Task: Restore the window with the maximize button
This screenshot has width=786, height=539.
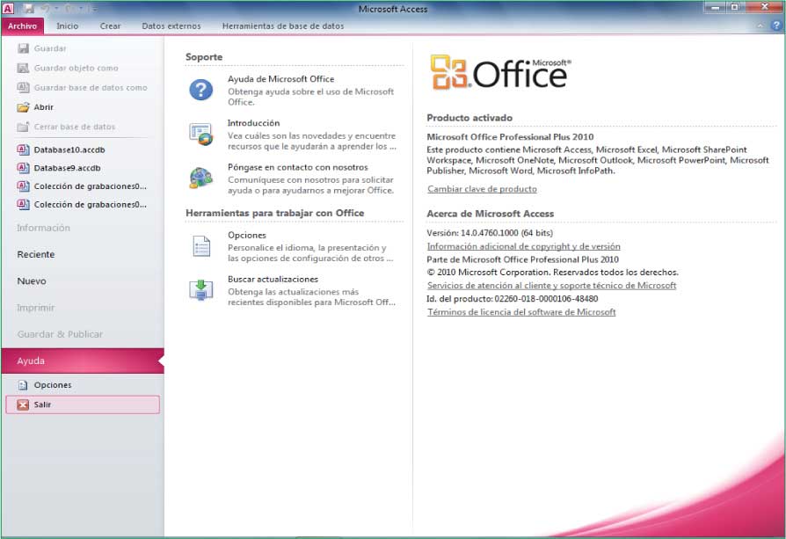Action: pyautogui.click(x=735, y=7)
